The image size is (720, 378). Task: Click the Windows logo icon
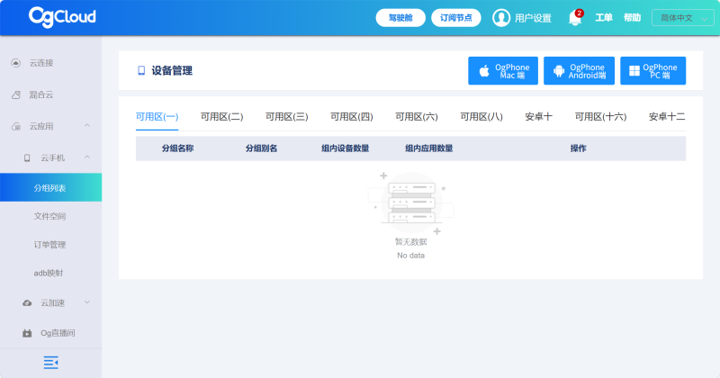[x=634, y=71]
